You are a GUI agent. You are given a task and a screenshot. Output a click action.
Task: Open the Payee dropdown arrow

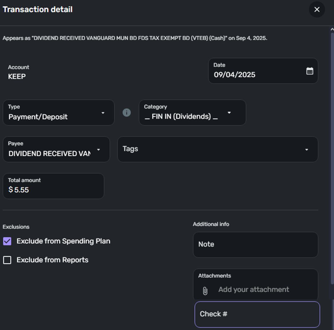pos(99,150)
